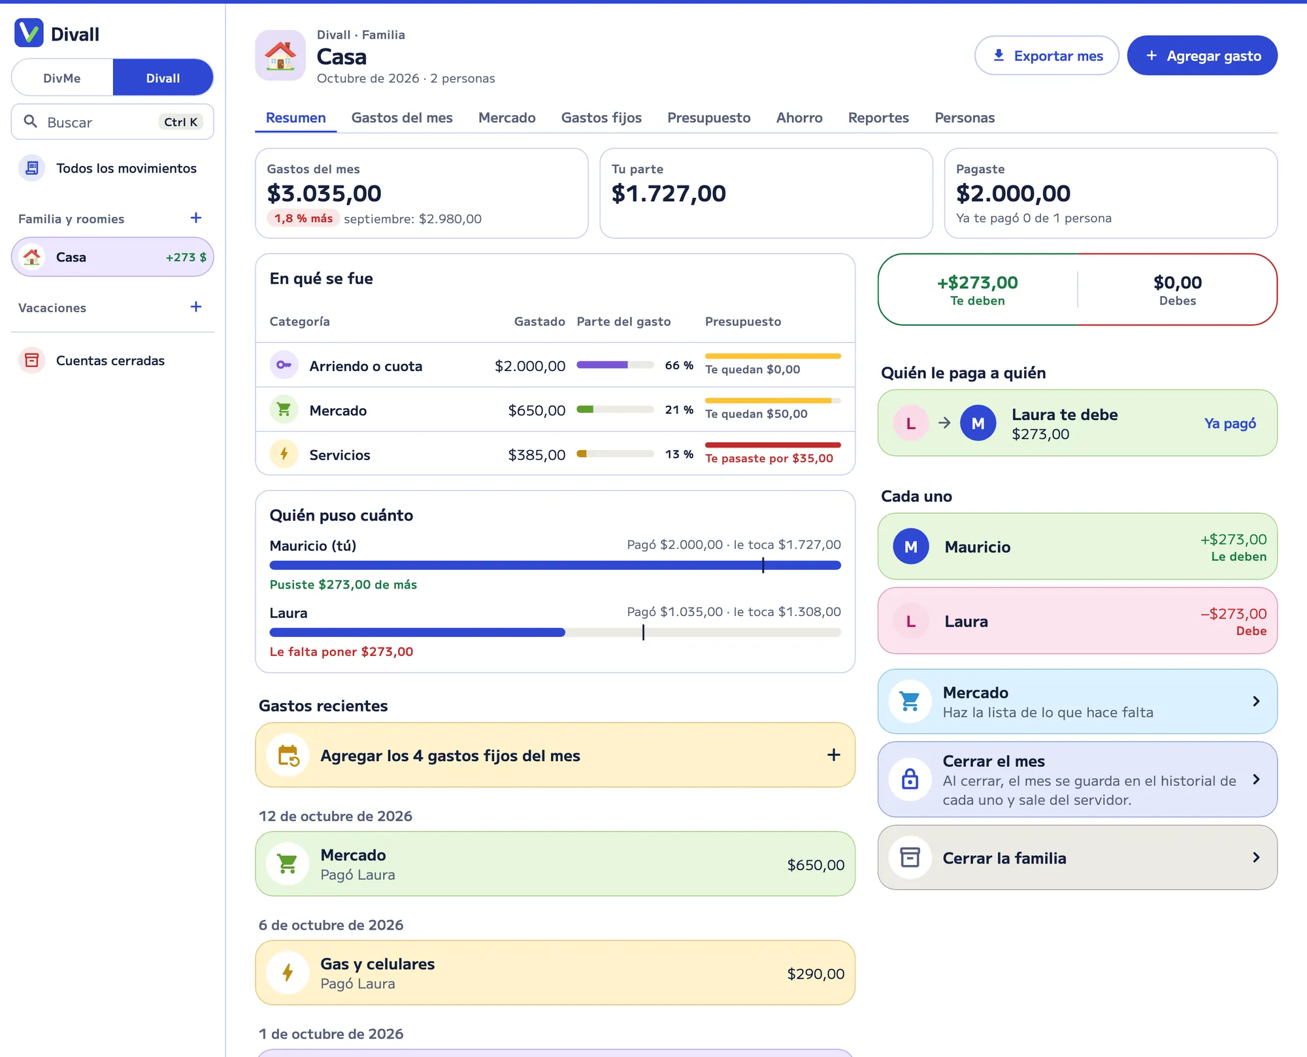Add a new Familia y roomies group

pos(196,218)
